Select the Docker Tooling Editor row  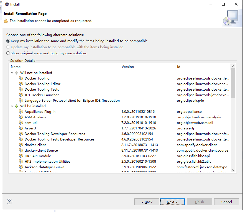tap(120, 84)
